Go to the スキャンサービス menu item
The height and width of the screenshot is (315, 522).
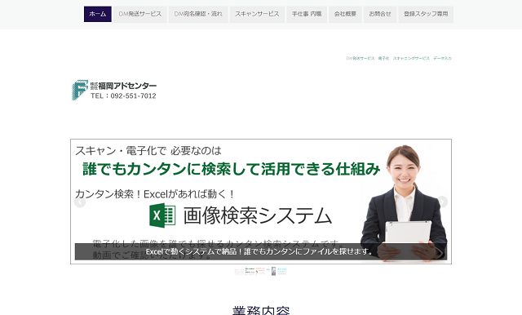coord(257,14)
